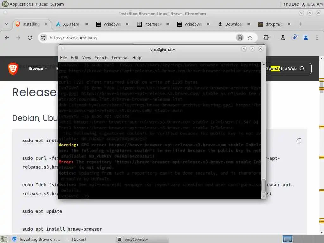
Task: Go back in Chromium browser
Action: coord(7,38)
